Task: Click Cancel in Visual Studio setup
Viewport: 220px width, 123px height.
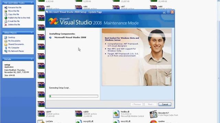Action: coord(165,104)
